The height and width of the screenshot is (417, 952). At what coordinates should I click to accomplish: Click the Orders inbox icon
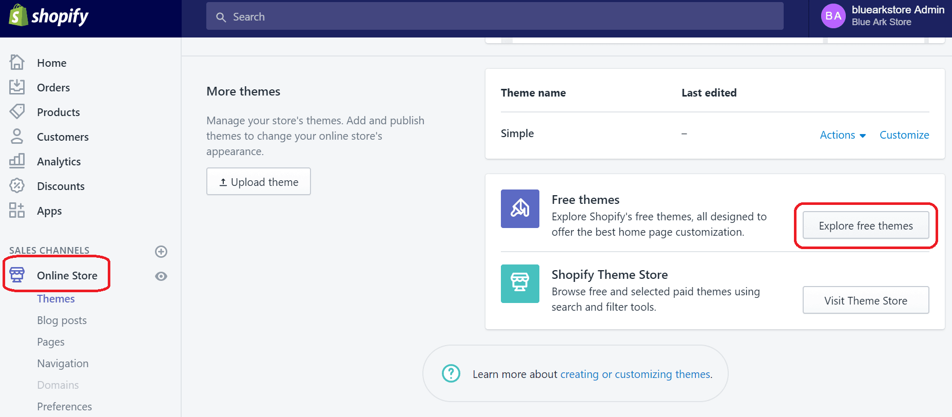click(x=17, y=87)
